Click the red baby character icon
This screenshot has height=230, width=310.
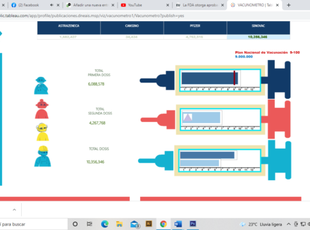point(42,109)
